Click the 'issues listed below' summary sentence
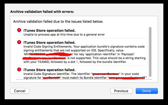Viewport: 168px width, 105px height. coord(58,21)
